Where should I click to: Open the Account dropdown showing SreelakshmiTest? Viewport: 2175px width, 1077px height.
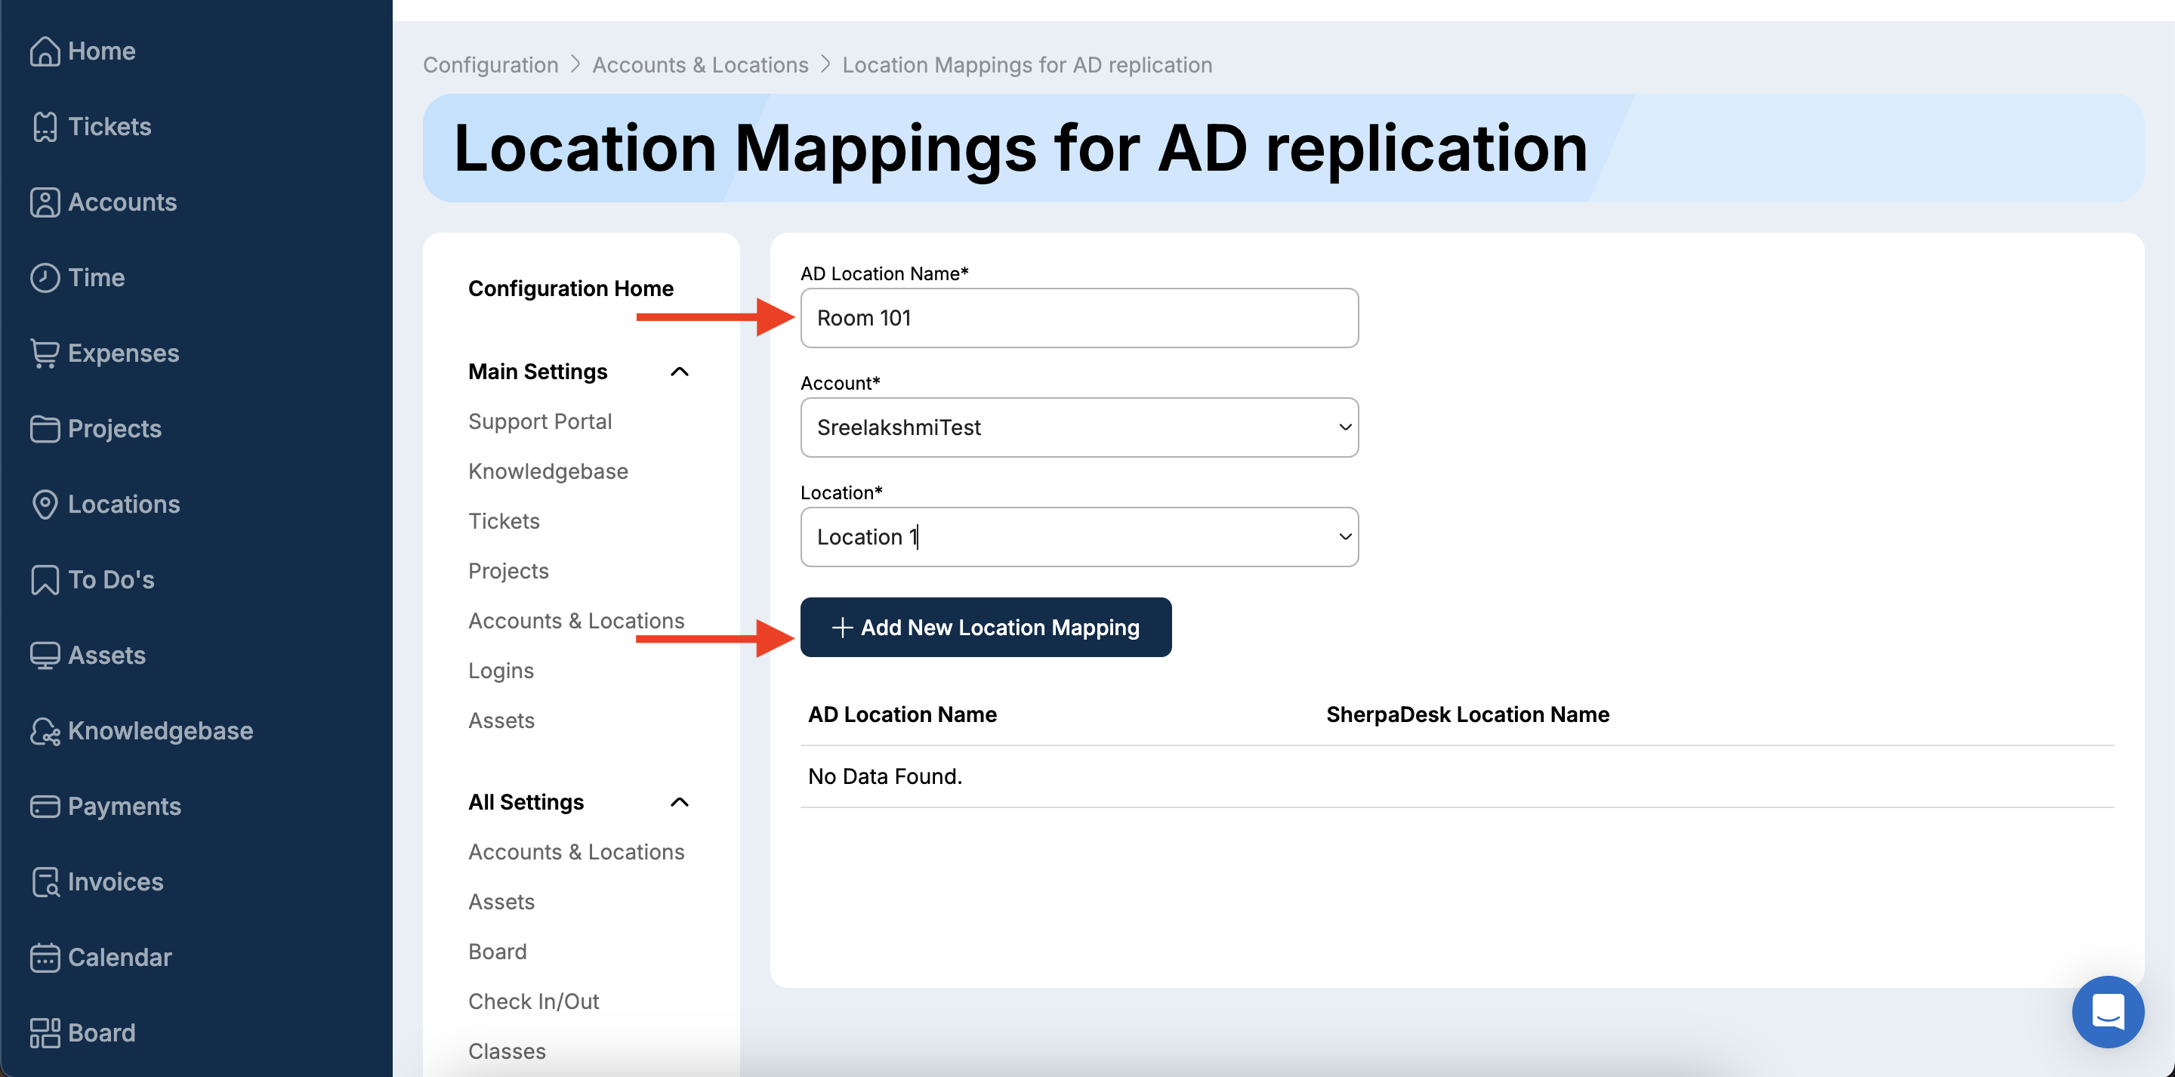coord(1078,427)
